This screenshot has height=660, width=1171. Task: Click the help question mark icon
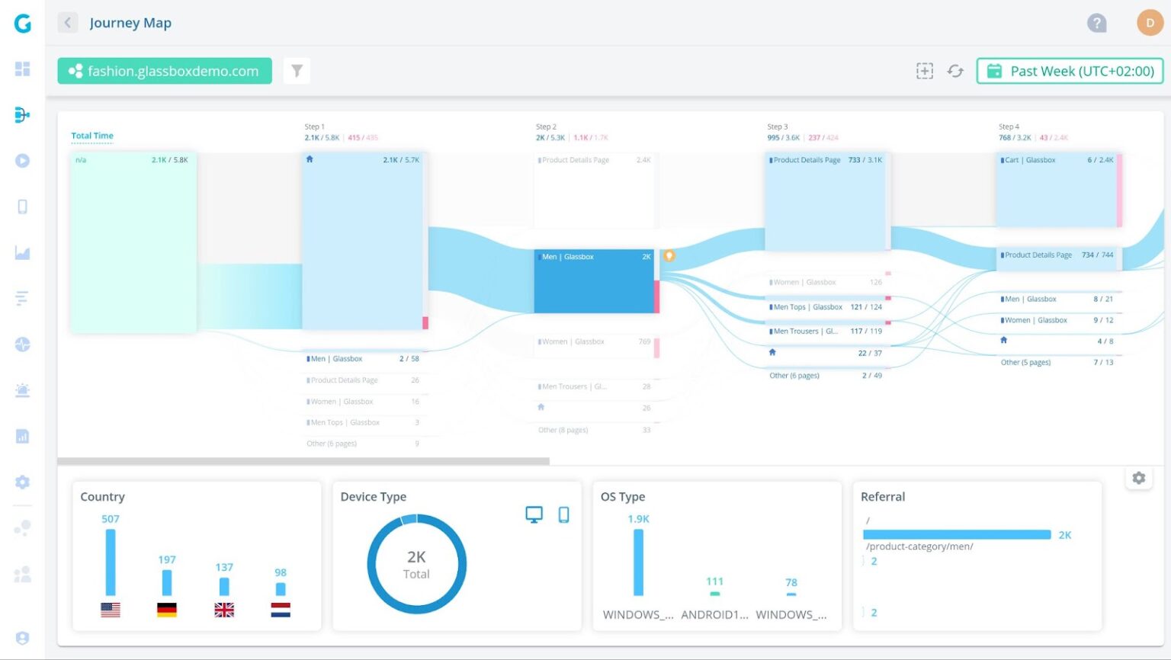pyautogui.click(x=1097, y=23)
